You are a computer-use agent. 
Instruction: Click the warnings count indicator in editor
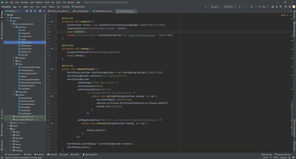(x=283, y=15)
